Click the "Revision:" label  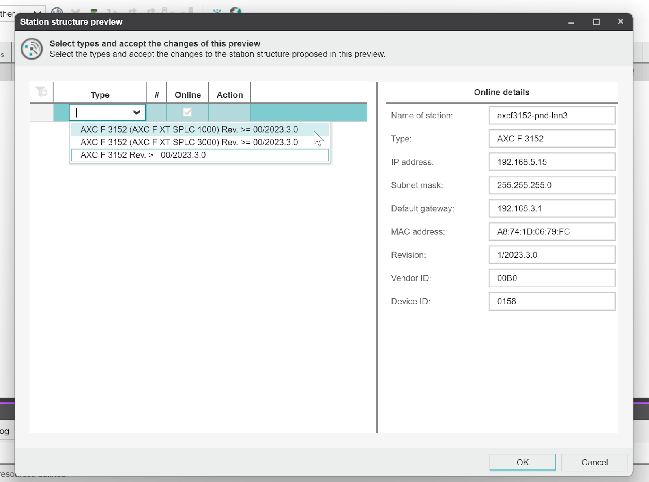(408, 255)
